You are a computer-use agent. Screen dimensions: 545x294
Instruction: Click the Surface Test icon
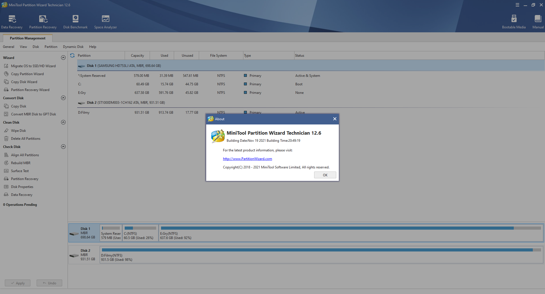[x=6, y=171]
